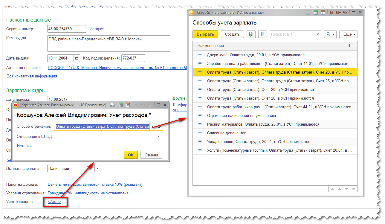
Task: Click the Способ отражения text field
Action: [x=102, y=127]
